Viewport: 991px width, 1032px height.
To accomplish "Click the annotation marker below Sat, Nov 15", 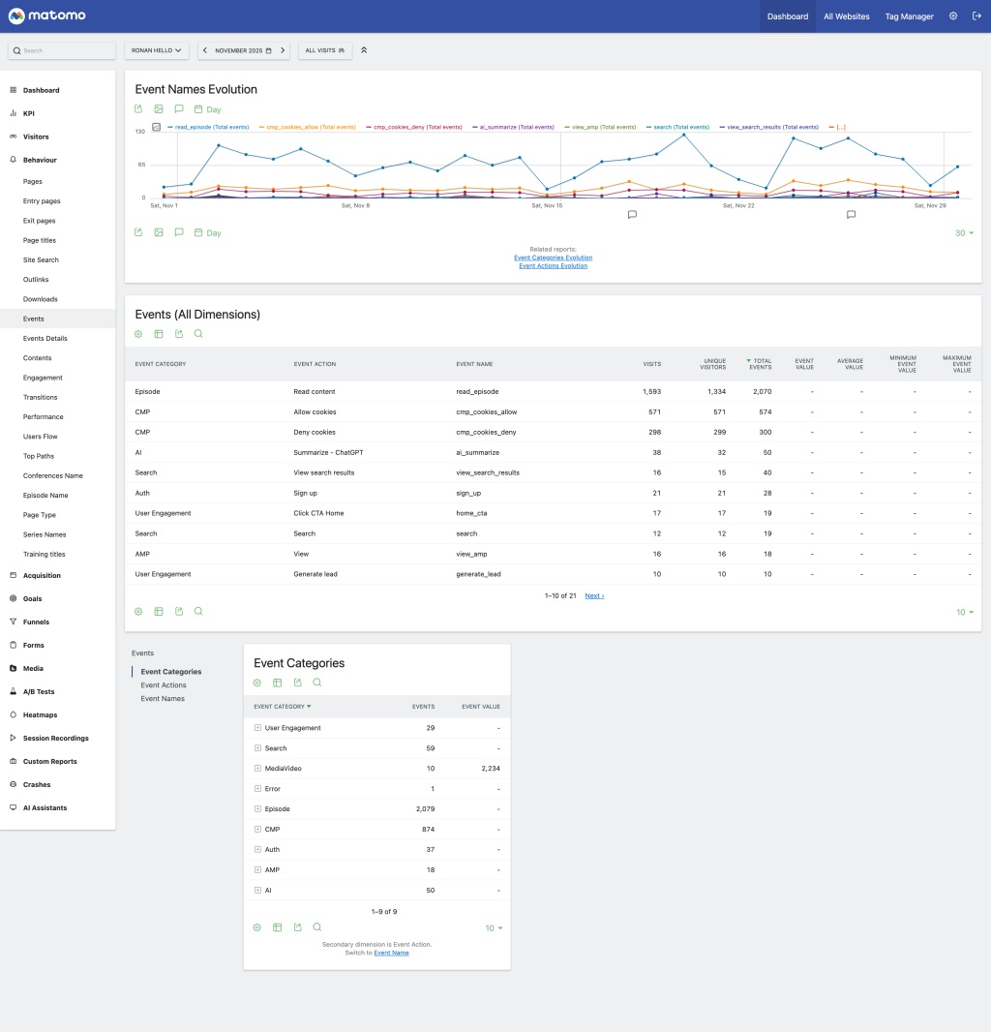I will coord(632,215).
